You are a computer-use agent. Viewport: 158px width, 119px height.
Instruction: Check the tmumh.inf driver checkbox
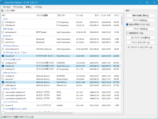pyautogui.click(x=3, y=56)
